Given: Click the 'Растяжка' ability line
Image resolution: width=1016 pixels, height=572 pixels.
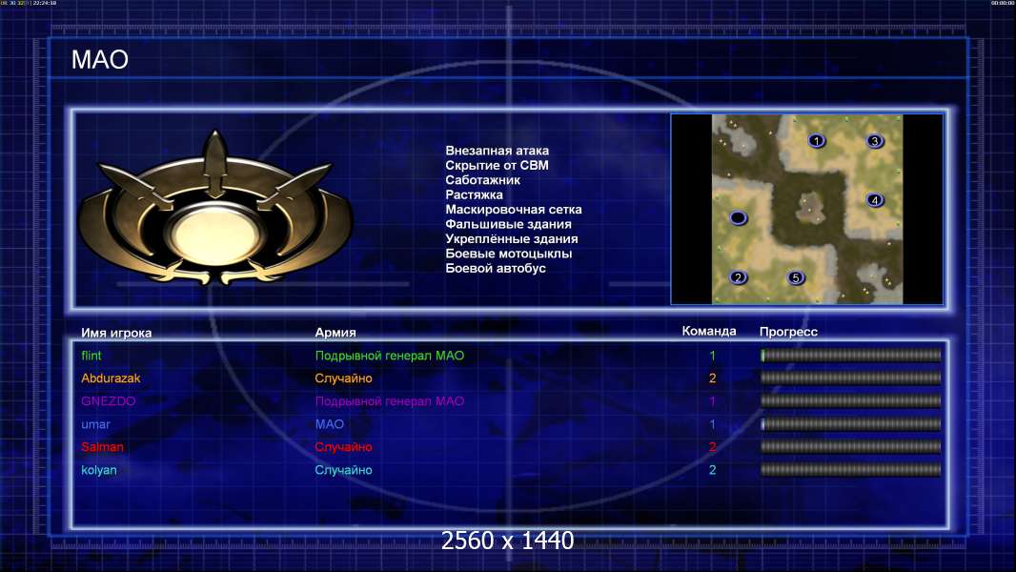Looking at the screenshot, I should (x=474, y=195).
